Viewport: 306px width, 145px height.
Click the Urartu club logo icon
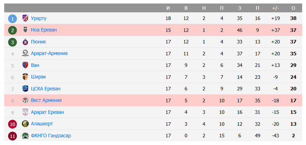[x=25, y=18]
